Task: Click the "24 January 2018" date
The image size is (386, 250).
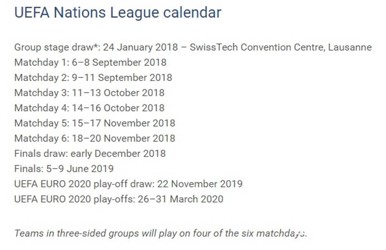Action: pyautogui.click(x=140, y=48)
